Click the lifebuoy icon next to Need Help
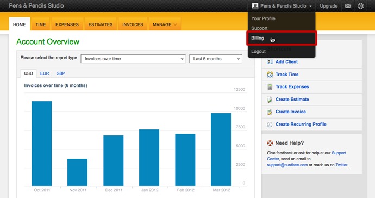 [x=270, y=143]
